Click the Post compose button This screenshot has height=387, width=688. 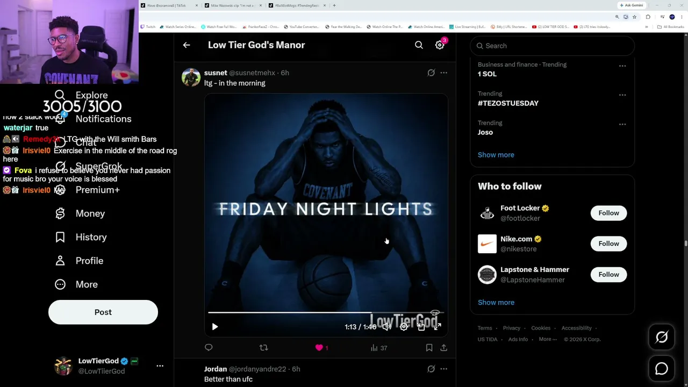pos(103,312)
